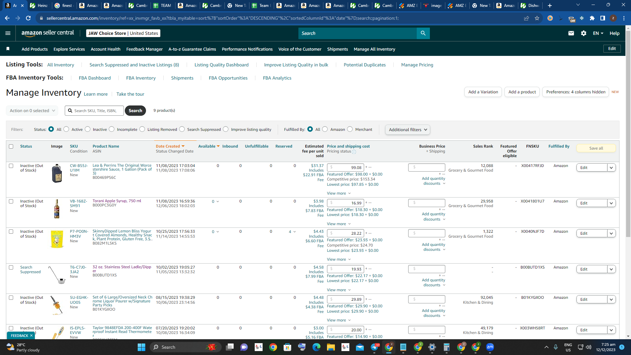Click the bookmark flag icon in nav bar

coord(8,49)
